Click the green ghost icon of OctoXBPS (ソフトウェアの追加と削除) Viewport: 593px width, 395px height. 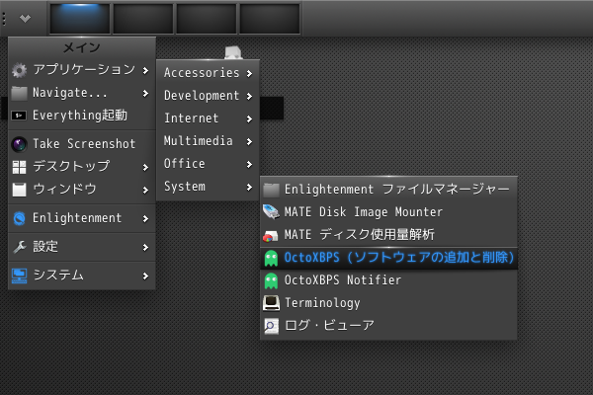coord(271,258)
